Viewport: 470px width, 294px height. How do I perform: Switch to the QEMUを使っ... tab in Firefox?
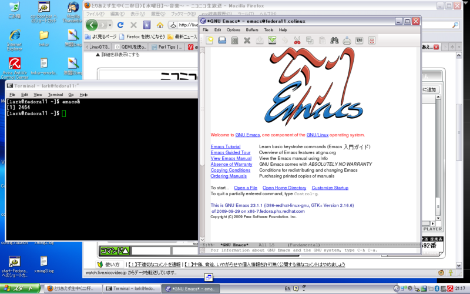point(130,47)
